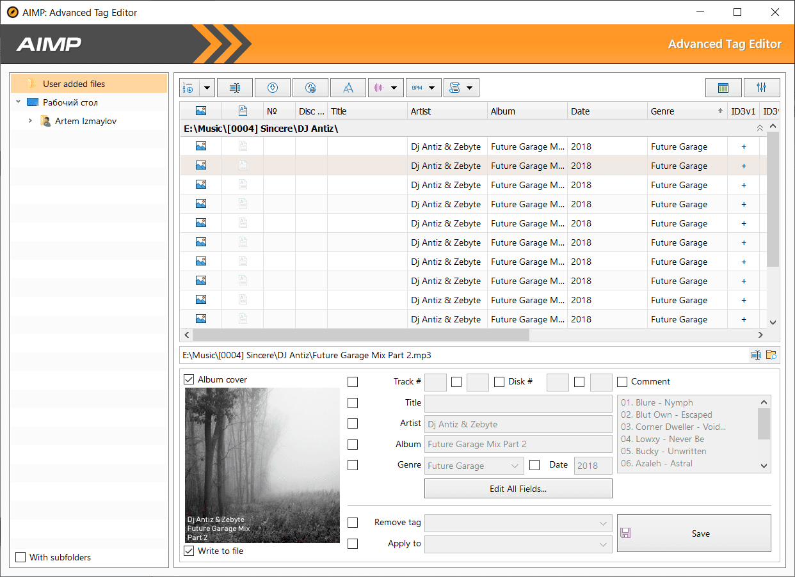Image resolution: width=795 pixels, height=577 pixels.
Task: Click the locate file in folder icon
Action: [771, 355]
